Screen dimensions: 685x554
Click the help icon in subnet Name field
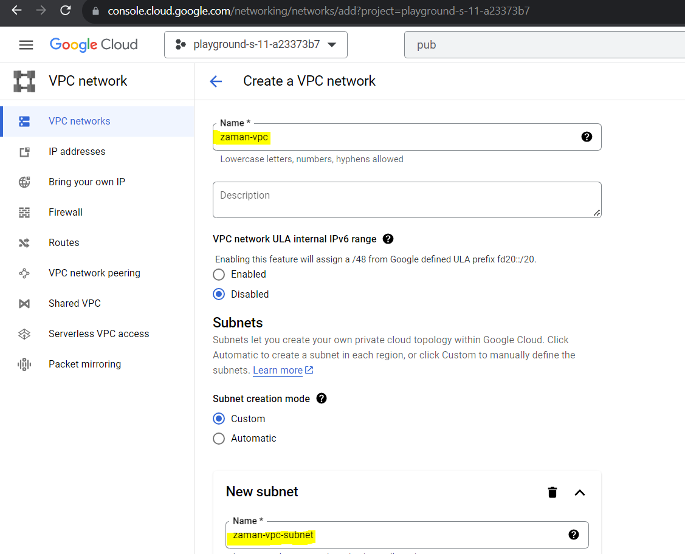573,535
